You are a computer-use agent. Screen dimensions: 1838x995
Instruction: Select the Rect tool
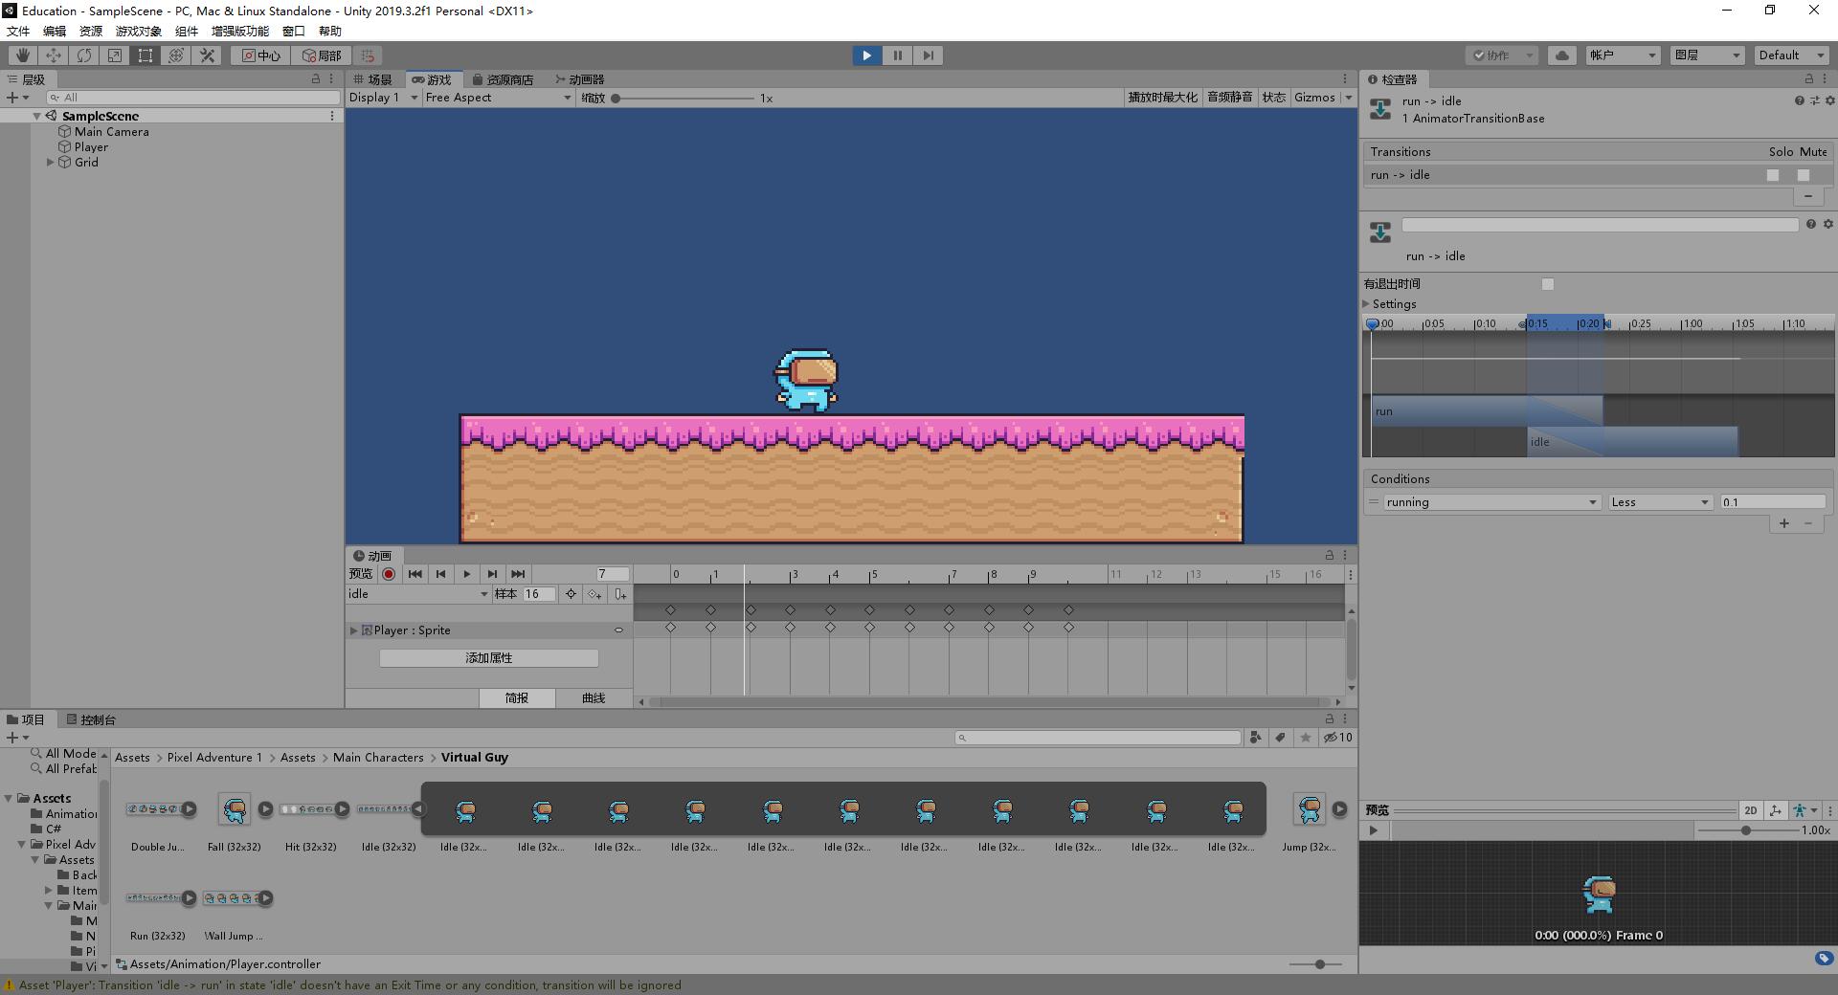(146, 55)
